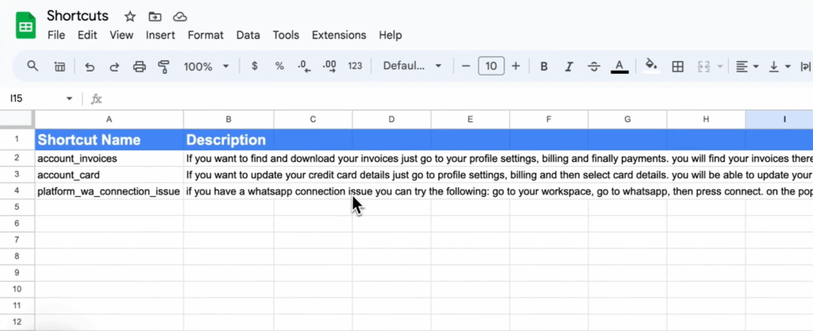This screenshot has height=331, width=813.
Task: Click the redo arrow icon
Action: (114, 67)
